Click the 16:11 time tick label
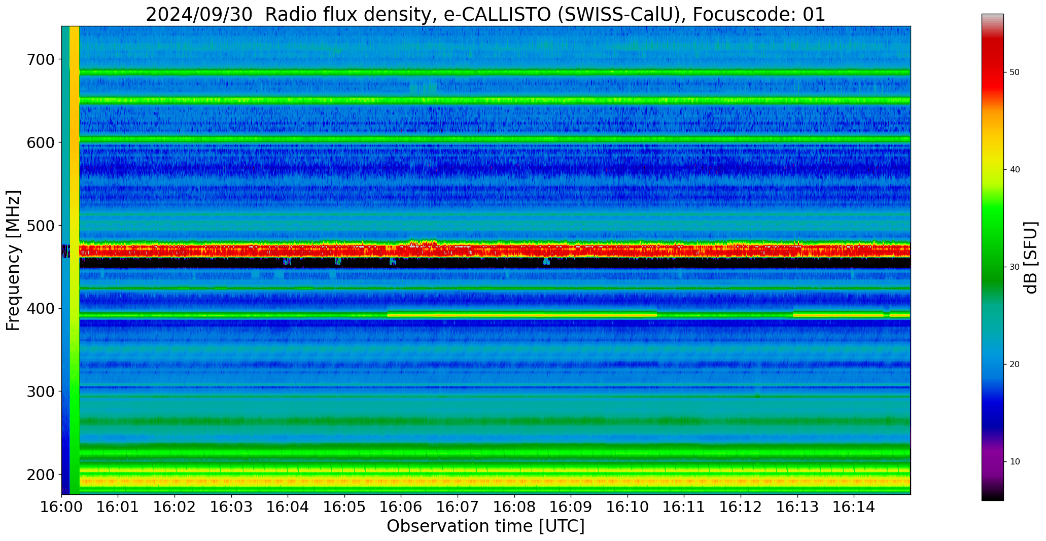 (x=684, y=507)
